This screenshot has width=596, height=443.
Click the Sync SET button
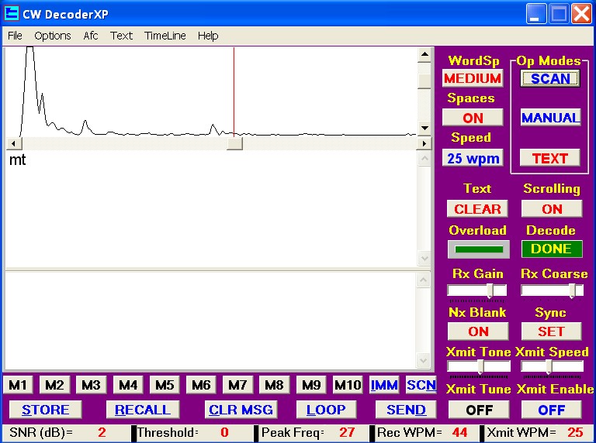tap(551, 331)
